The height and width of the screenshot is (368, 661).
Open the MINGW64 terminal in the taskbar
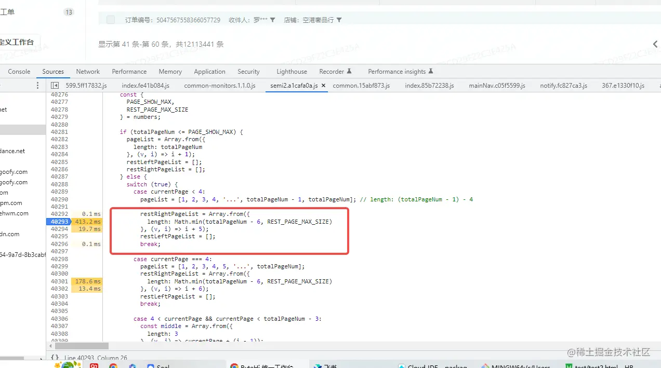click(516, 365)
